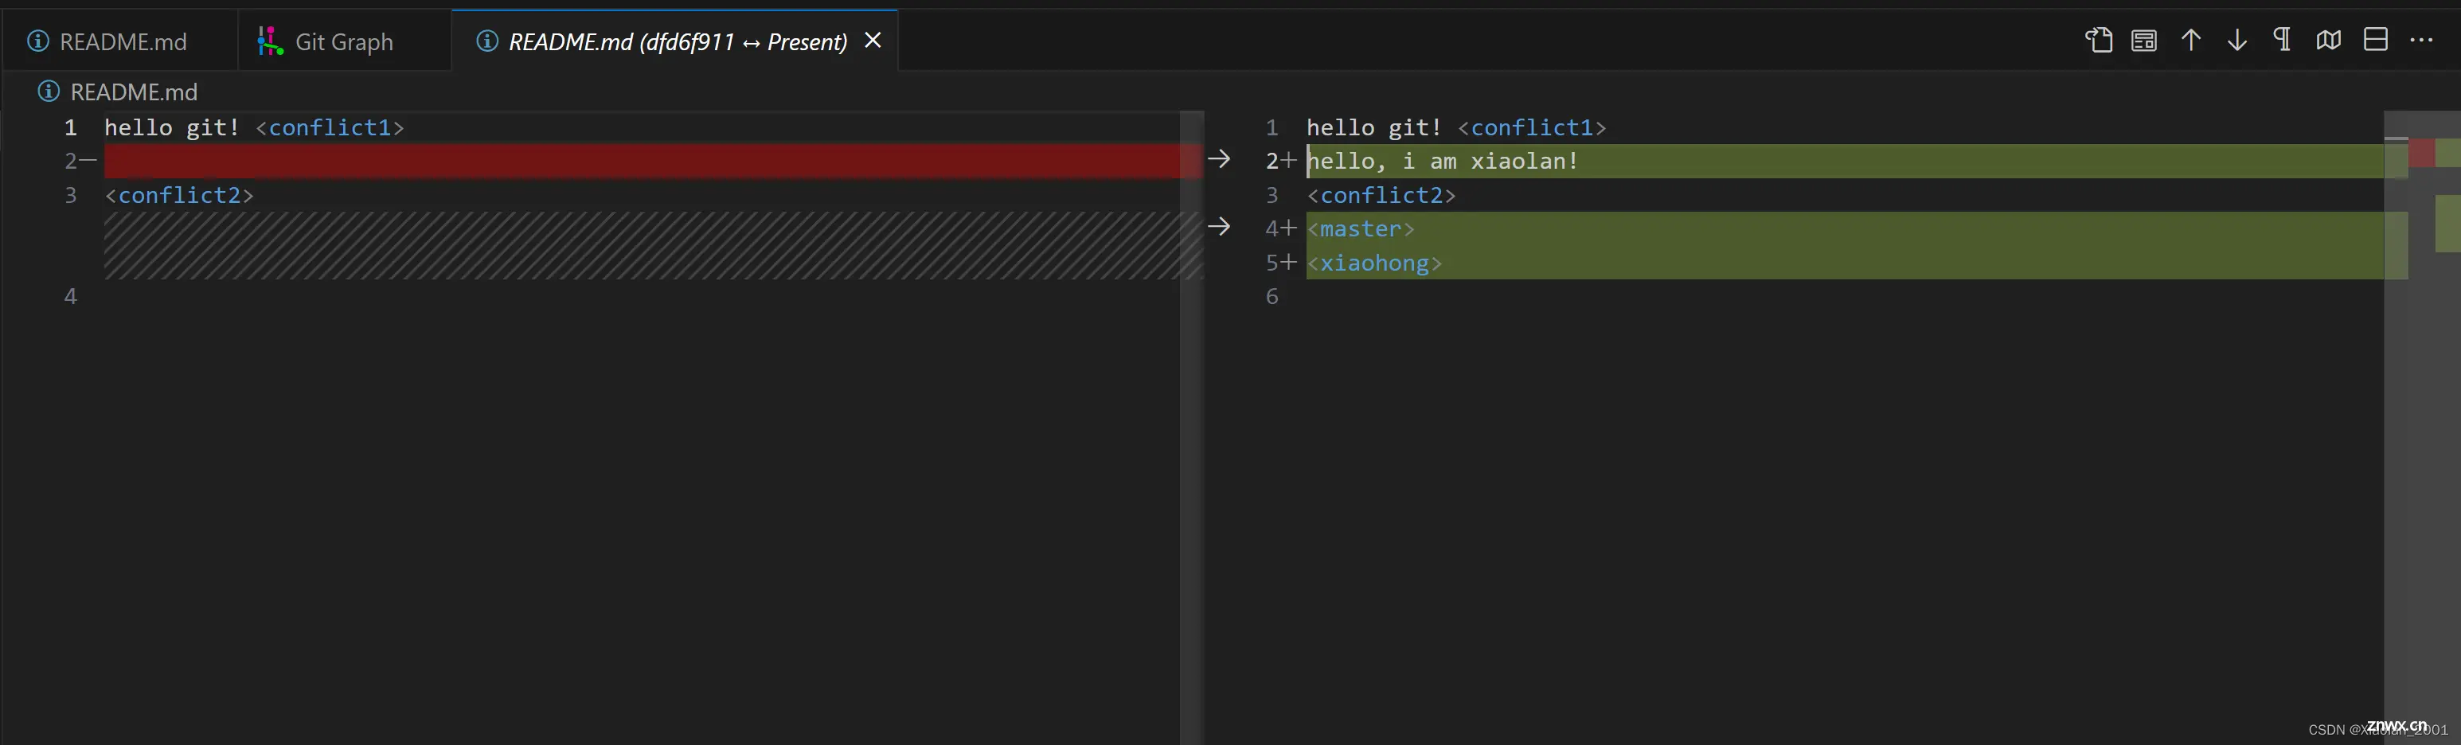Click line number 6 in right pane
This screenshot has width=2461, height=745.
[1272, 296]
